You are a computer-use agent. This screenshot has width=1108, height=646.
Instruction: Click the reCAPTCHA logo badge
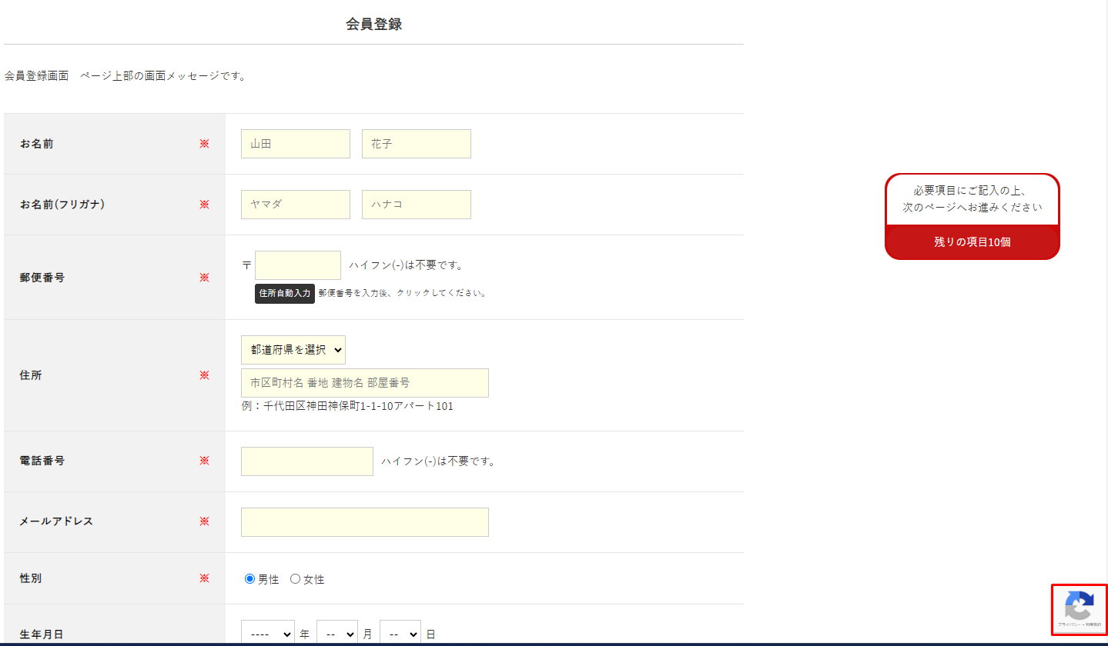[1079, 605]
